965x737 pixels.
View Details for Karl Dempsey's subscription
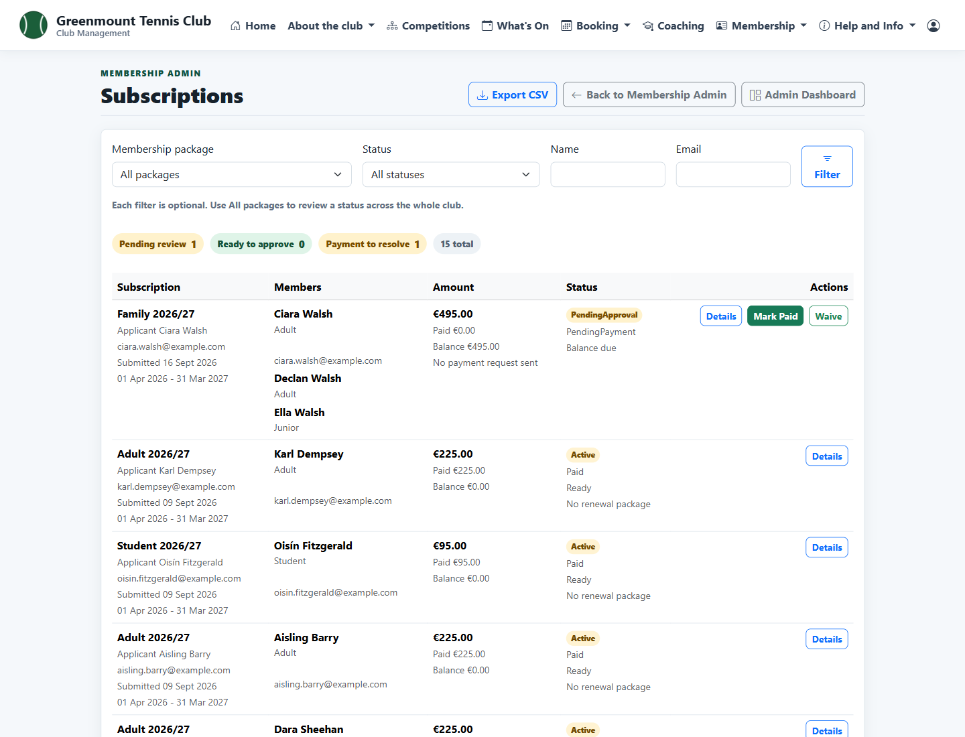coord(827,456)
